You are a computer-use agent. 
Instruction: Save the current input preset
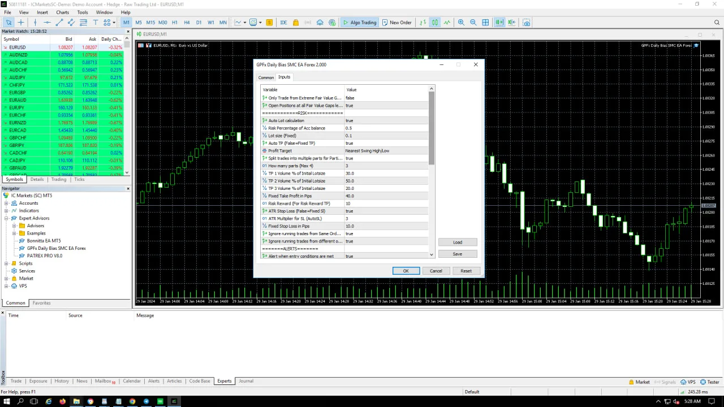pyautogui.click(x=458, y=254)
